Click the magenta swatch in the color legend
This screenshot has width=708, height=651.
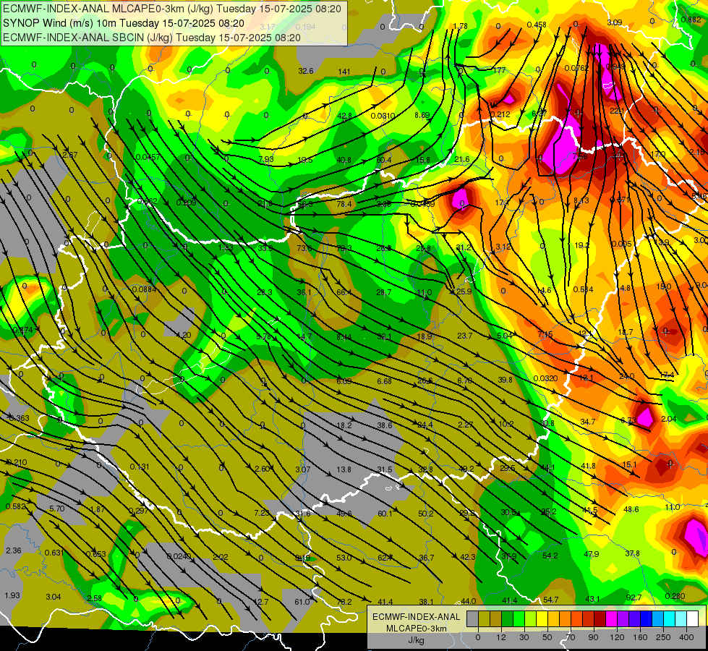click(611, 618)
